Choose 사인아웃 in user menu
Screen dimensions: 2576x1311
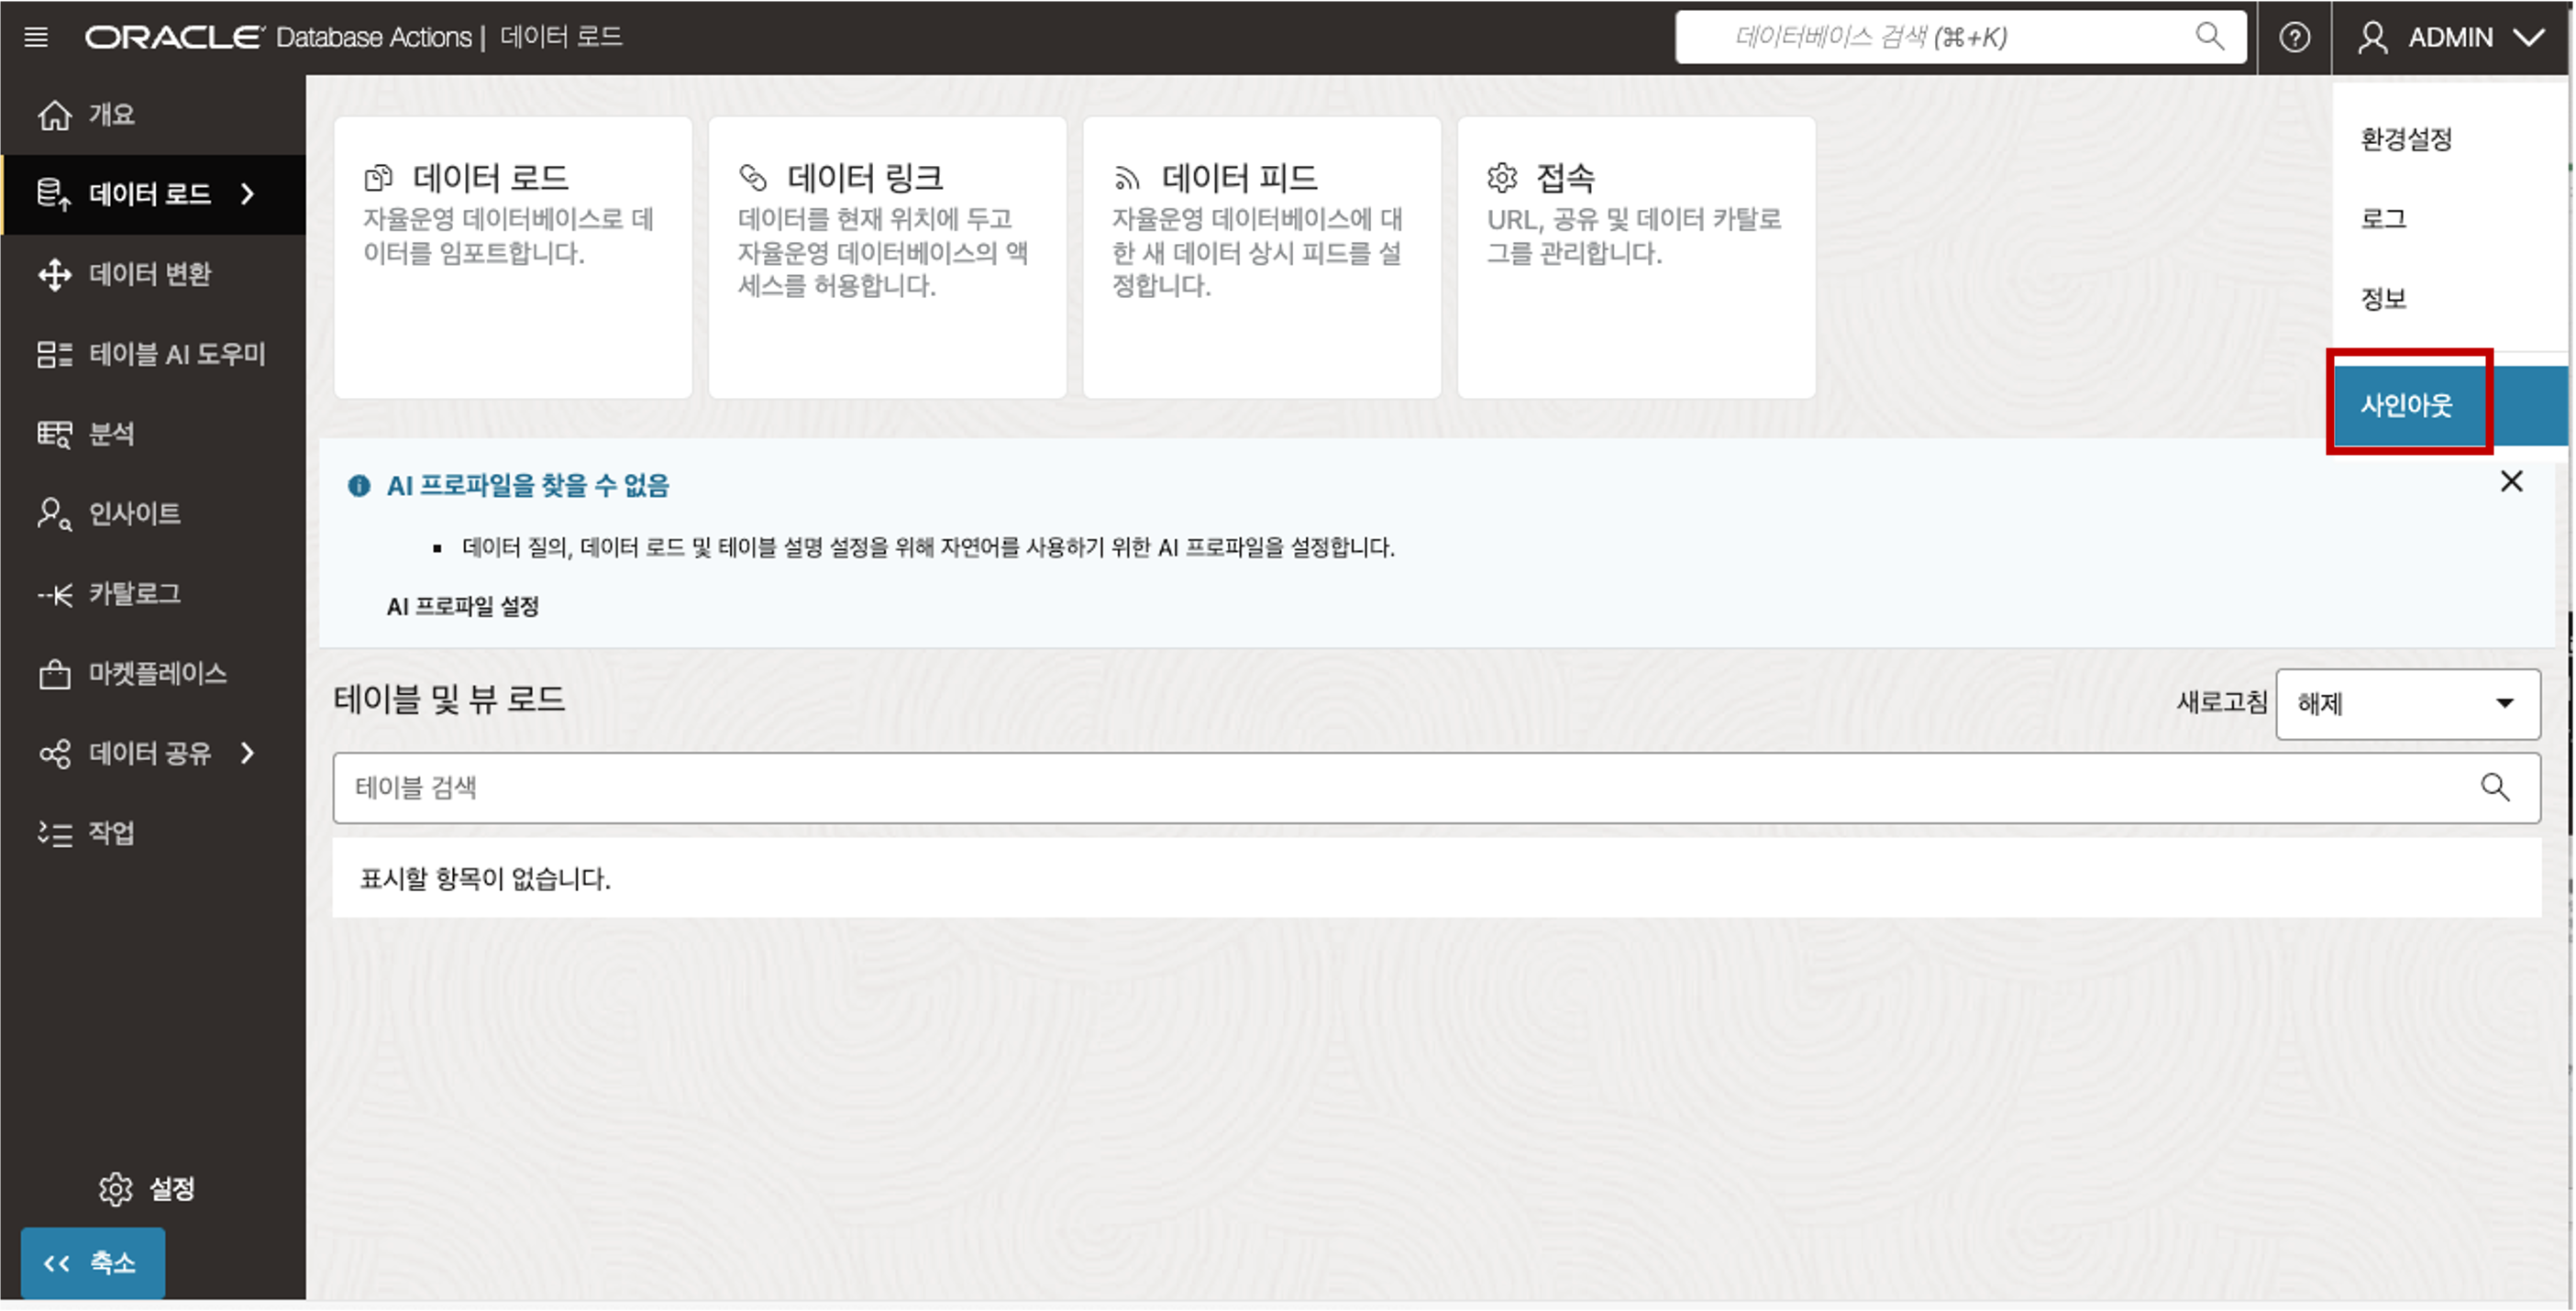(2406, 405)
